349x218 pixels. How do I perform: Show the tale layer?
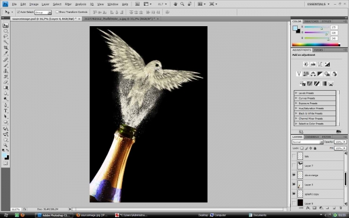pos(294,156)
